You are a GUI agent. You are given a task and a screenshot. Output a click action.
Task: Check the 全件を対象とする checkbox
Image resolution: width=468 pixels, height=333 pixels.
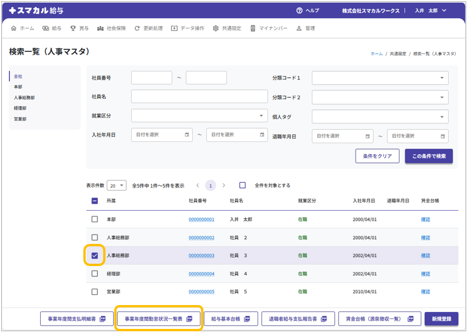[242, 186]
